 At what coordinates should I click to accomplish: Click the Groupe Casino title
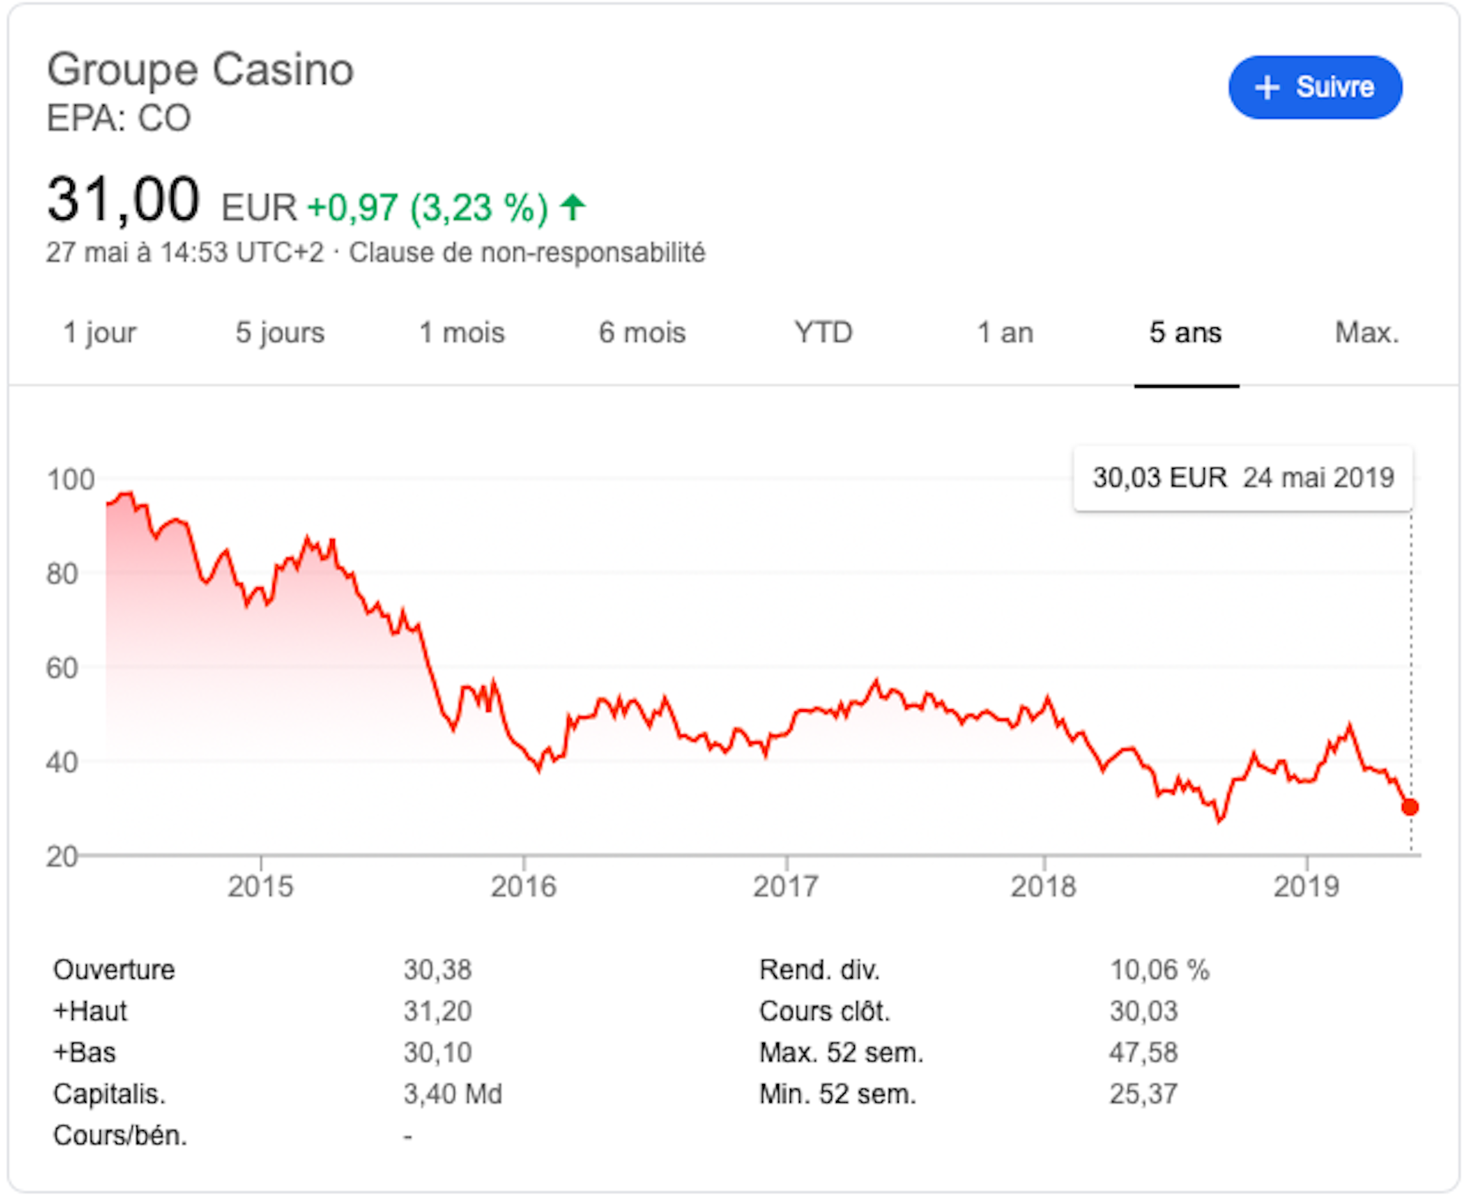pos(200,71)
